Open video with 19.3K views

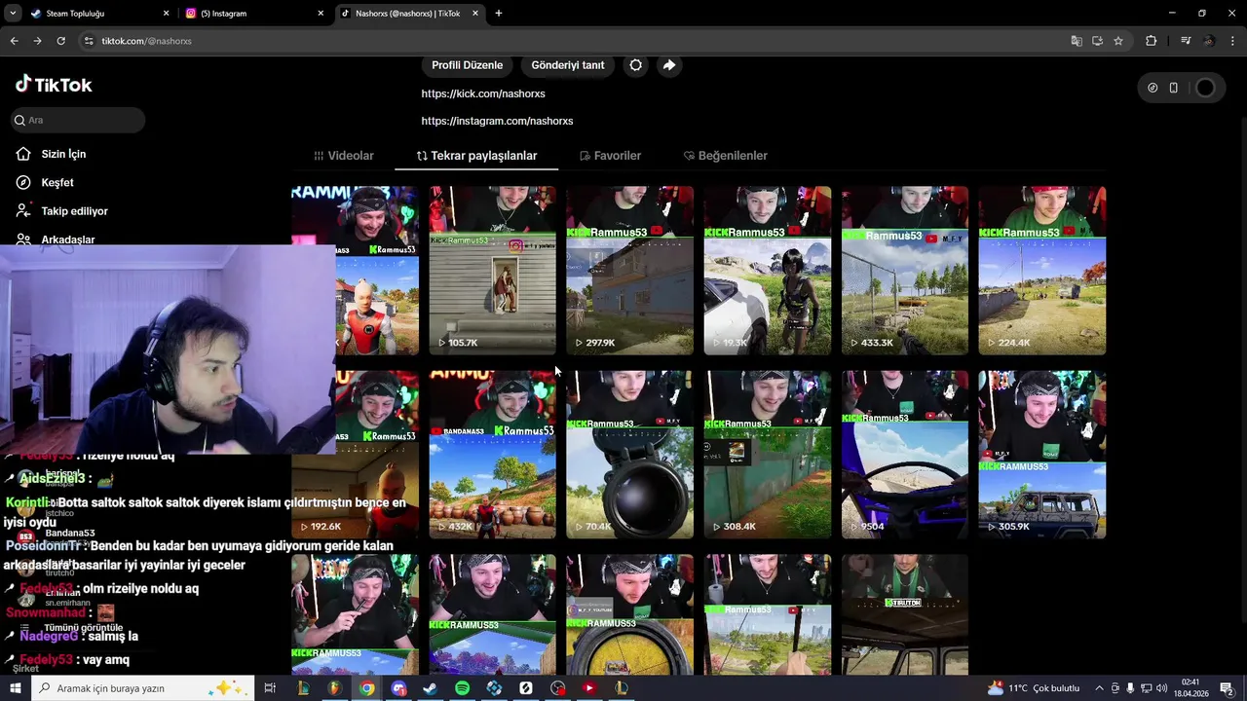coord(768,271)
